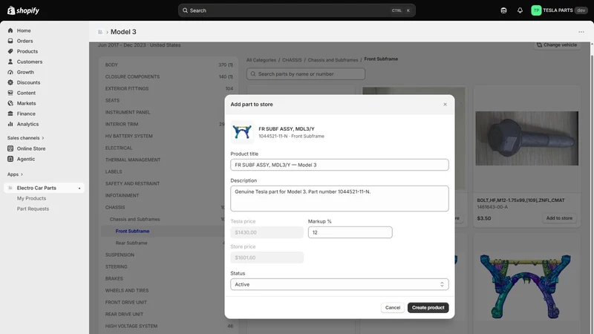Click the disabled Tesla price $1430.00 field

point(267,232)
